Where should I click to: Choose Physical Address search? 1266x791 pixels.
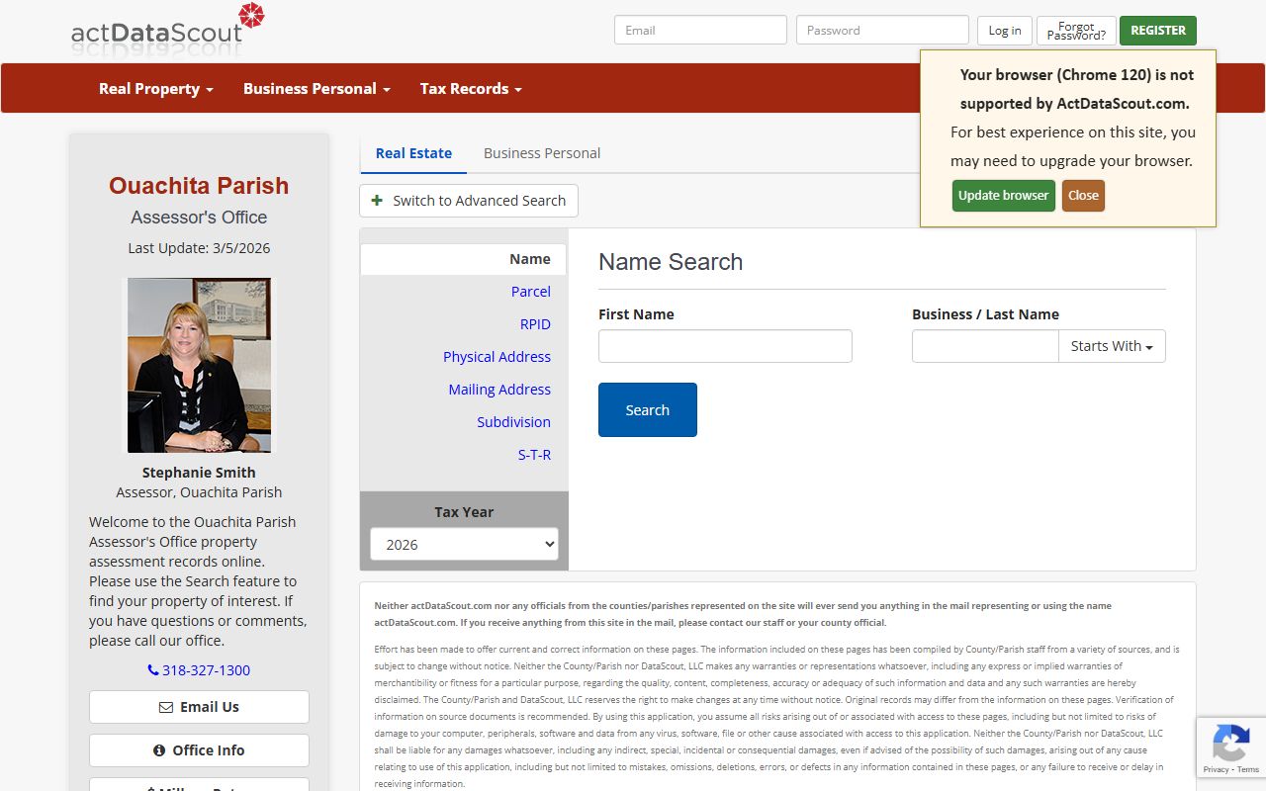point(497,357)
